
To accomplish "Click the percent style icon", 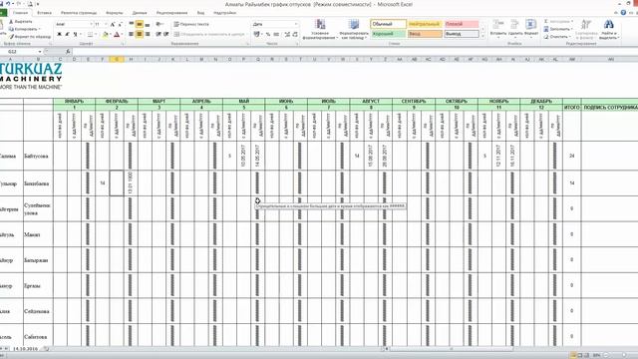I will 268,34.
